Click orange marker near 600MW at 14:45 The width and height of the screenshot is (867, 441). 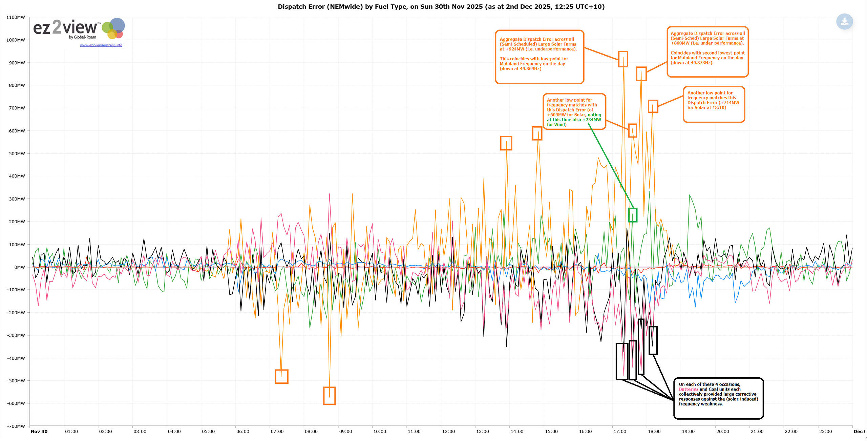[x=537, y=133]
